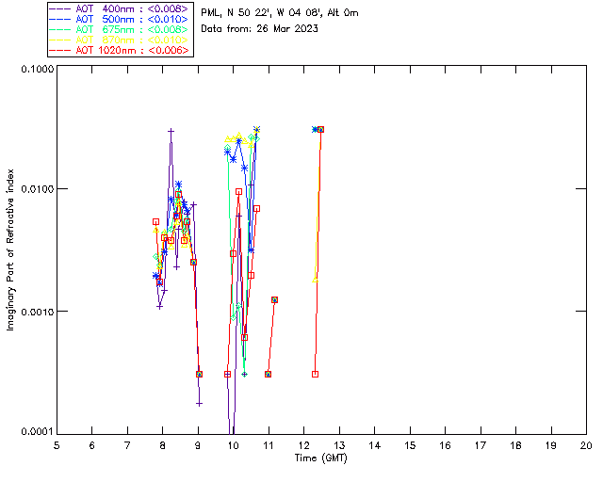Click the 'Time (GMT)' x-axis title
Viewport: 603px width, 482px height.
(320, 458)
